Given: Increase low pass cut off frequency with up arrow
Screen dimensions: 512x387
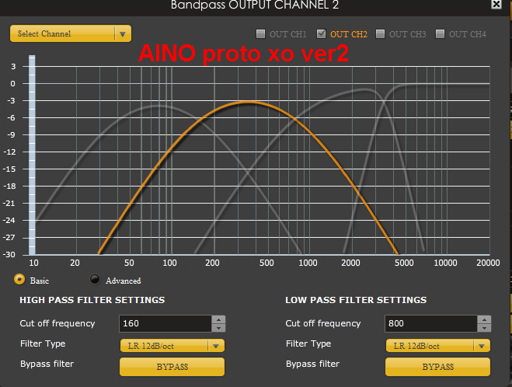Looking at the screenshot, I should (x=485, y=319).
